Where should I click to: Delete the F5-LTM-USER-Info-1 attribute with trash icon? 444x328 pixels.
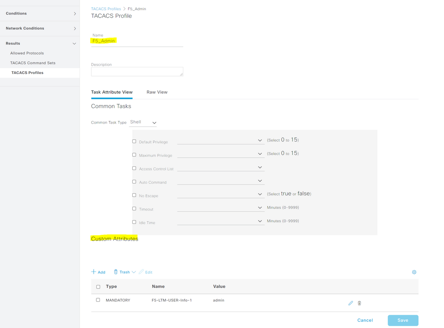[359, 303]
